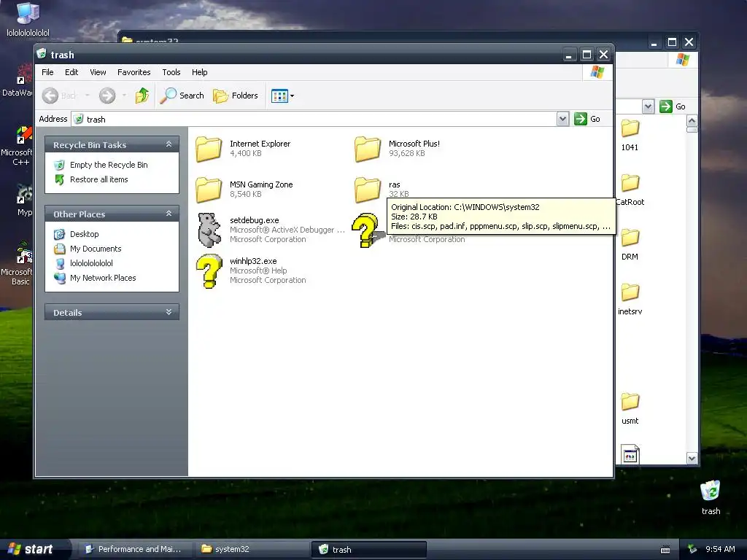Click Restore all items link
This screenshot has height=560, width=747.
98,179
